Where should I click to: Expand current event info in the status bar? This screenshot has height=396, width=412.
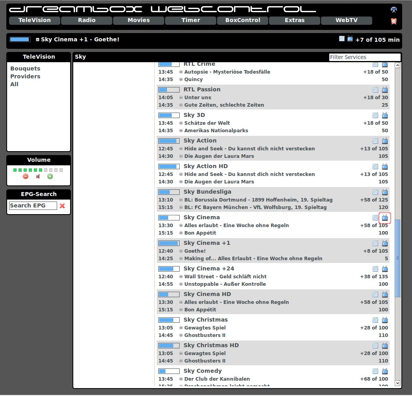37,40
